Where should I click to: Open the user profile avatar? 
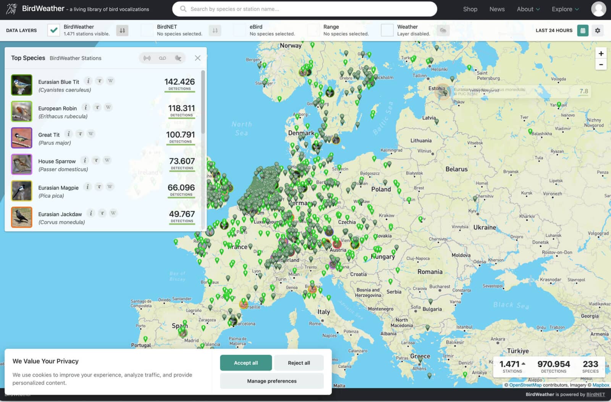click(x=598, y=9)
